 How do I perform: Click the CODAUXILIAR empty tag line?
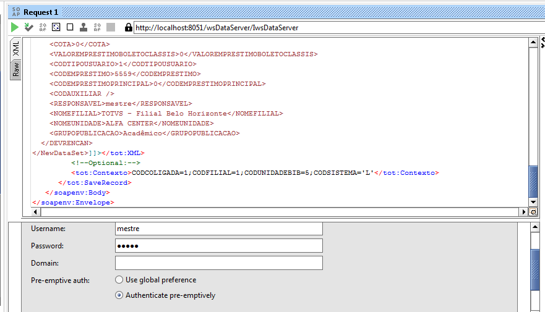82,94
